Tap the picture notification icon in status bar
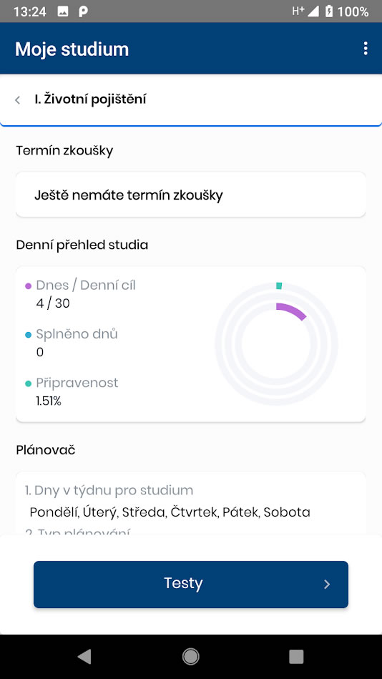This screenshot has height=679, width=382. (63, 11)
